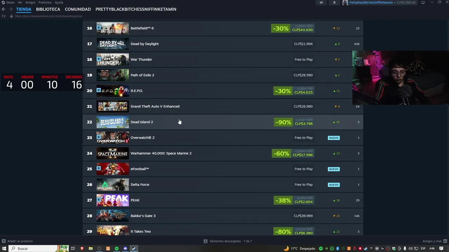
Task: Click the wallet balance CLP$1.063,42
Action: point(406,2)
